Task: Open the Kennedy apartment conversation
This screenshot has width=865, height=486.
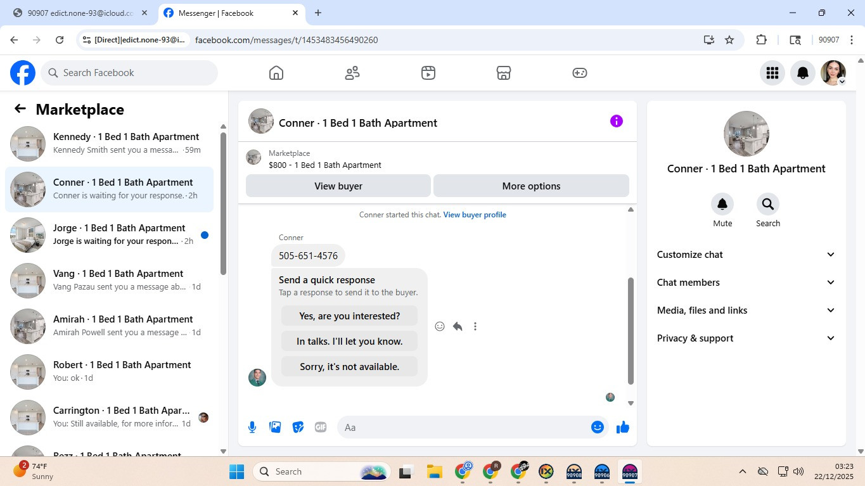Action: click(x=109, y=144)
